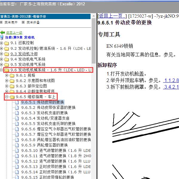Click folder icon of 9.6.1 规格

[12, 75]
